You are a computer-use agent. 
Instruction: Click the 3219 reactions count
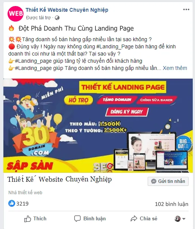click(22, 204)
